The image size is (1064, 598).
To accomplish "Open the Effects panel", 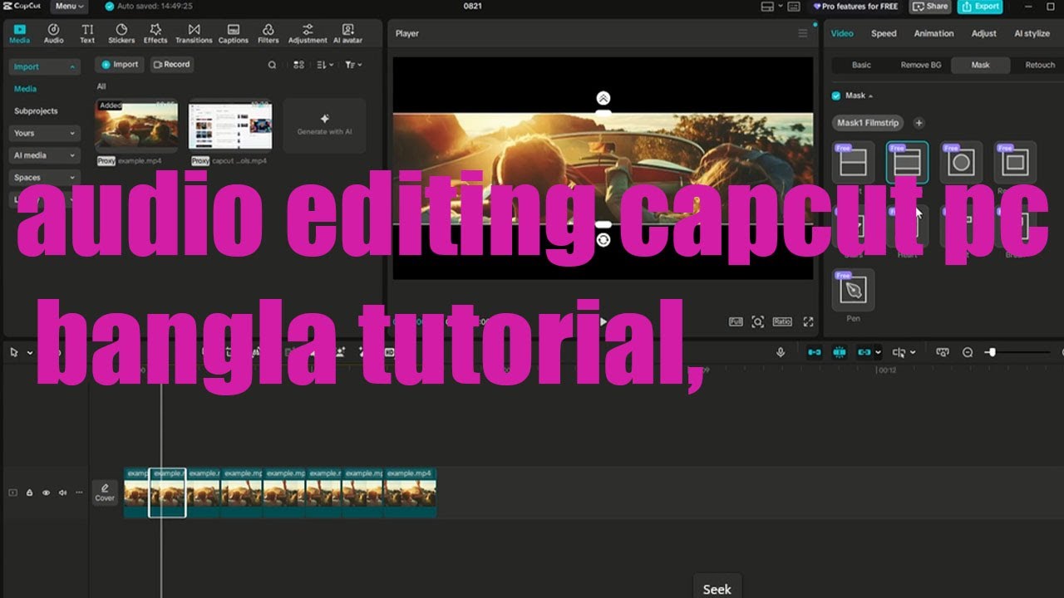I will click(155, 33).
